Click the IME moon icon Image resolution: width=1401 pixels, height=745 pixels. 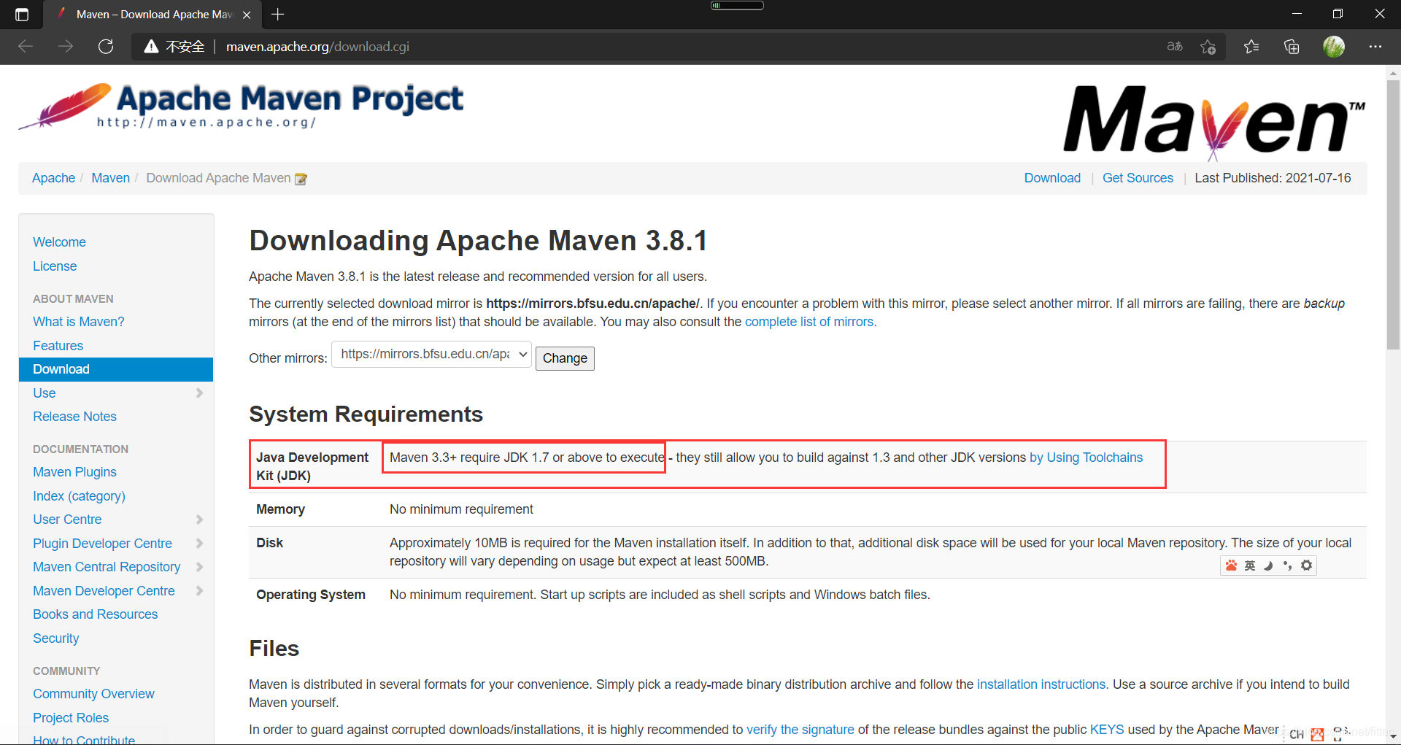pyautogui.click(x=1269, y=565)
